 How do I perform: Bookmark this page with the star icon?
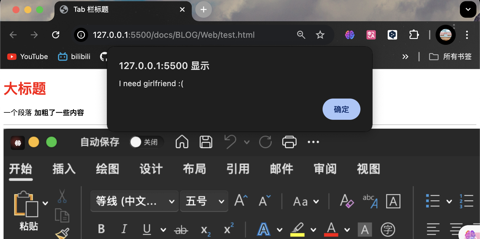(320, 35)
